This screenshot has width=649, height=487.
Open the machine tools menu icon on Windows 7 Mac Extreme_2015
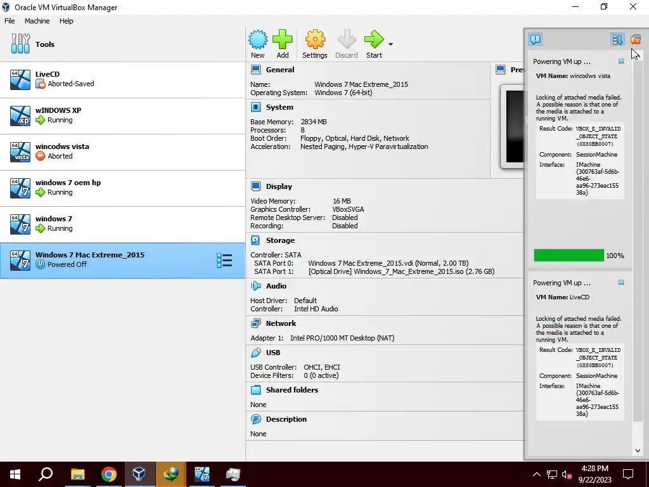pyautogui.click(x=224, y=260)
